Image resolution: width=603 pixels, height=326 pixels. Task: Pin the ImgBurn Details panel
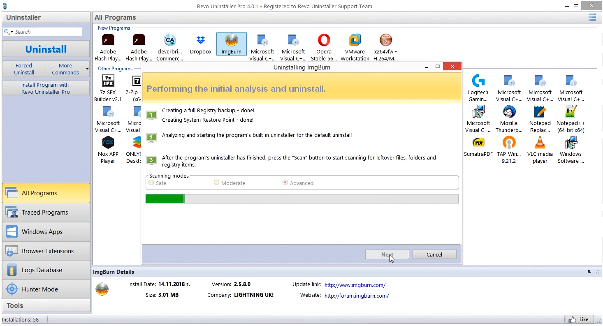589,272
